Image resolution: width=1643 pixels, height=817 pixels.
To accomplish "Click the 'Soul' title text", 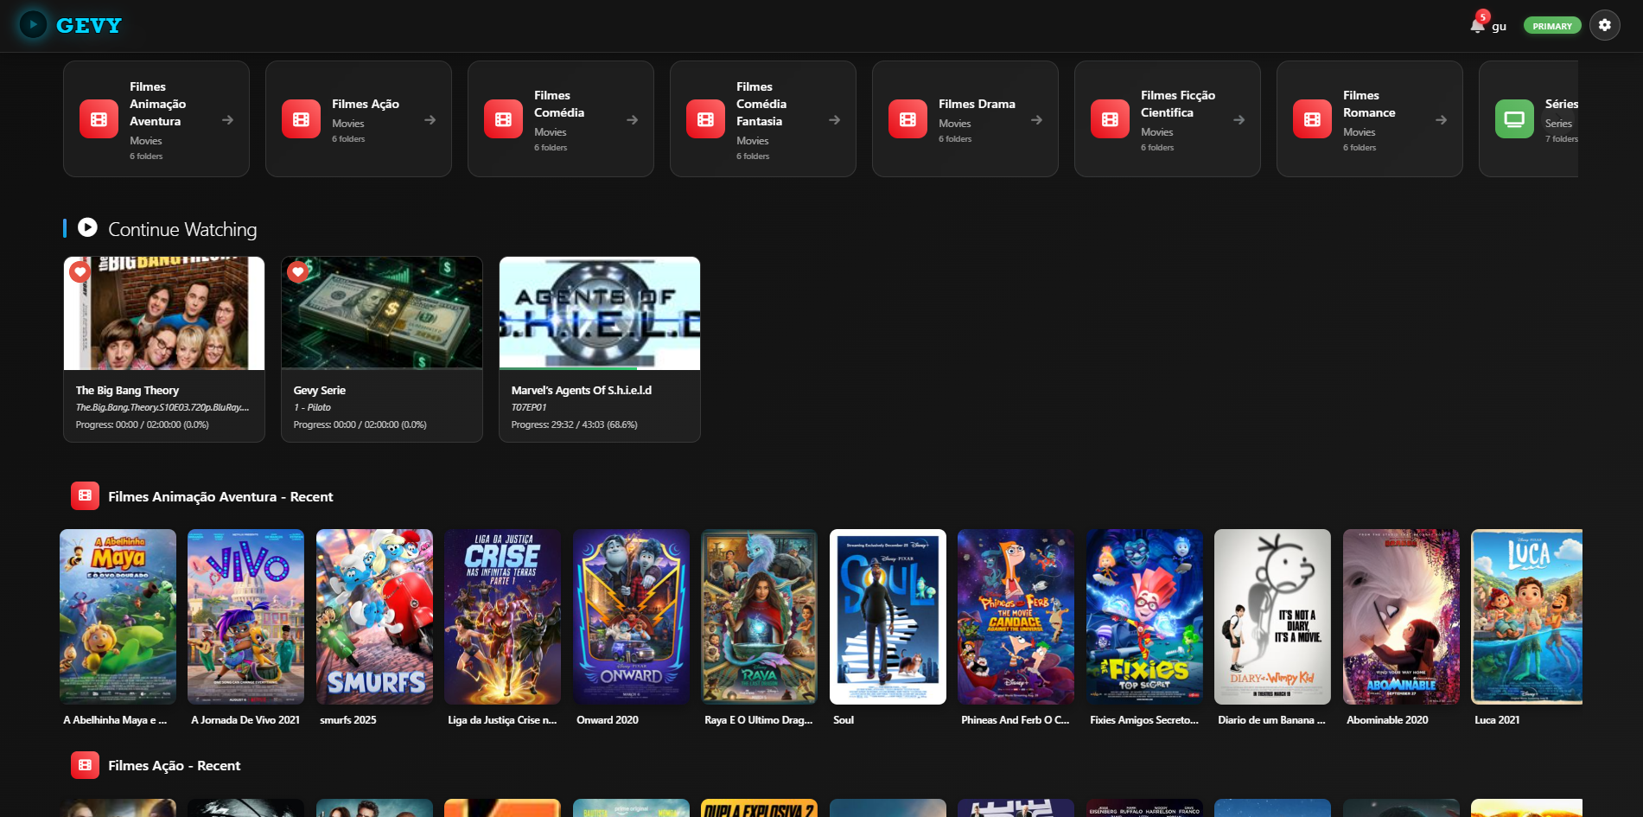I will coord(844,720).
